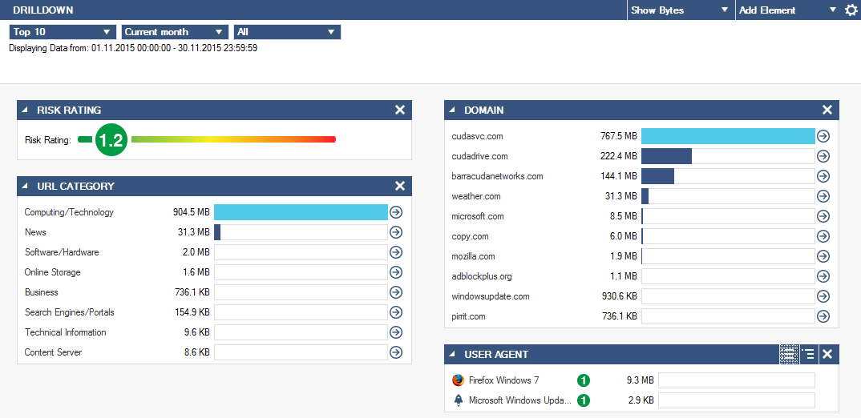Drill into Software/Hardware category arrow

pos(395,252)
